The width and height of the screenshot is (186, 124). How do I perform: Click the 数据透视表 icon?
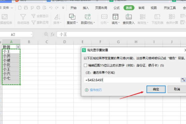click(x=5, y=17)
